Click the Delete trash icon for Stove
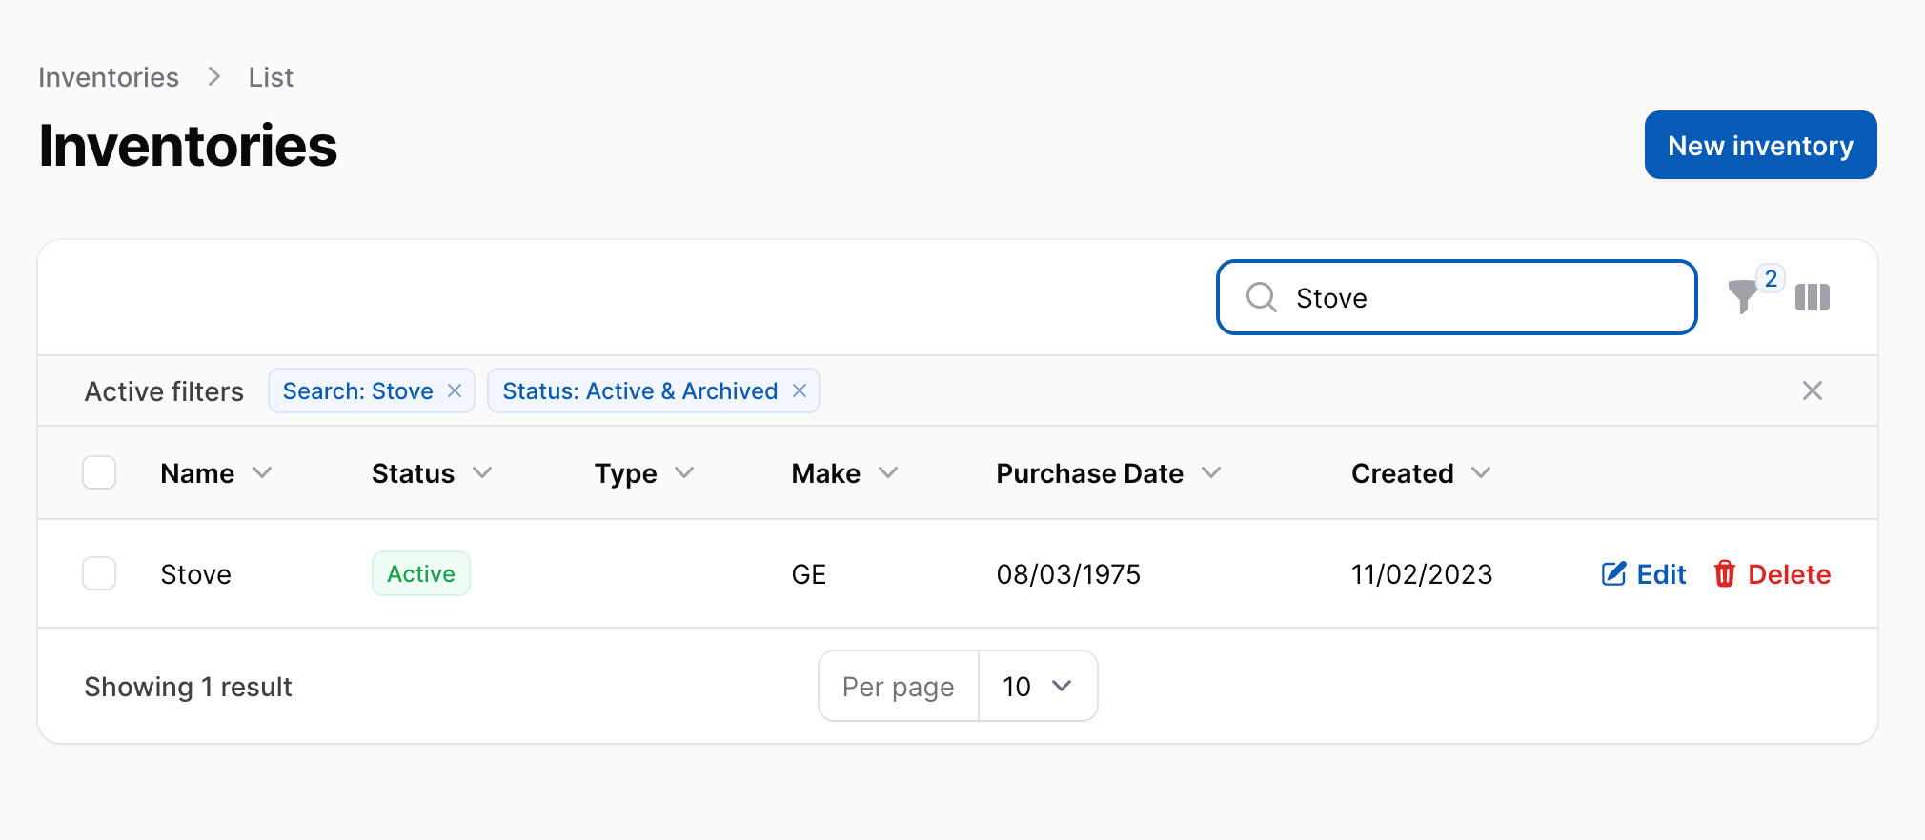Screen dimensions: 1925x840 tap(1724, 573)
